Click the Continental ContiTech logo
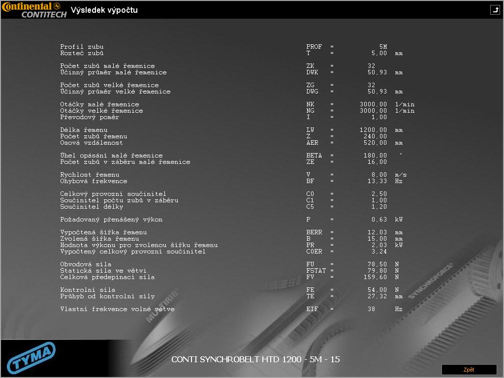The image size is (504, 378). tap(33, 10)
